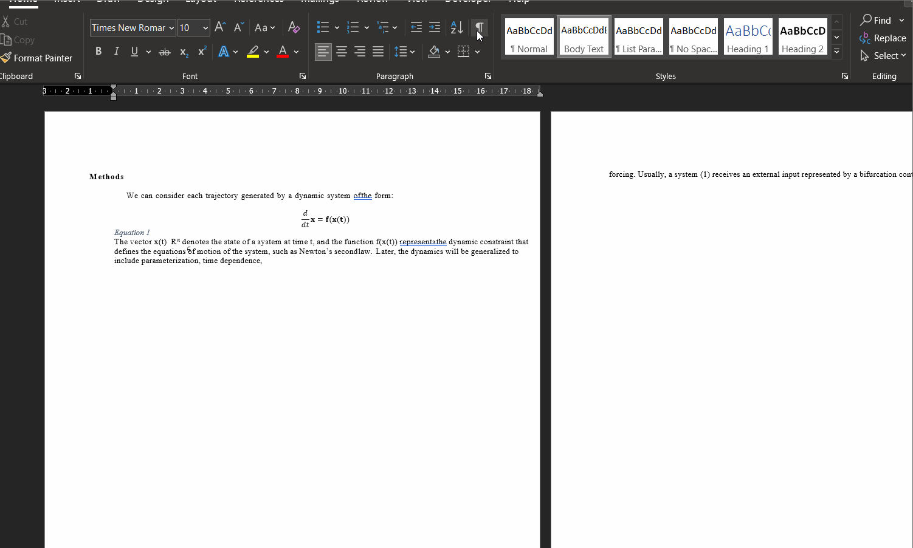Screen dimensions: 913x548
Task: Toggle Bold formatting
Action: 98,51
